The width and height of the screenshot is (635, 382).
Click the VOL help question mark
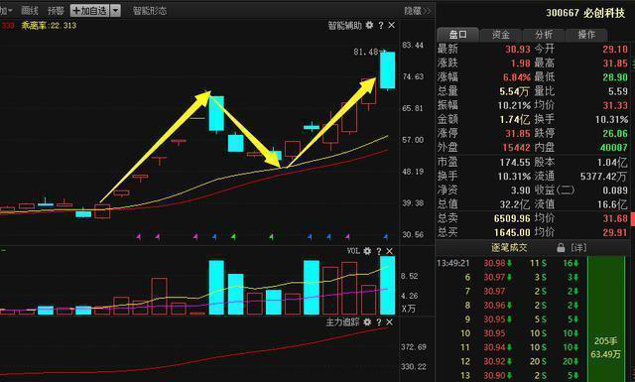pyautogui.click(x=379, y=251)
